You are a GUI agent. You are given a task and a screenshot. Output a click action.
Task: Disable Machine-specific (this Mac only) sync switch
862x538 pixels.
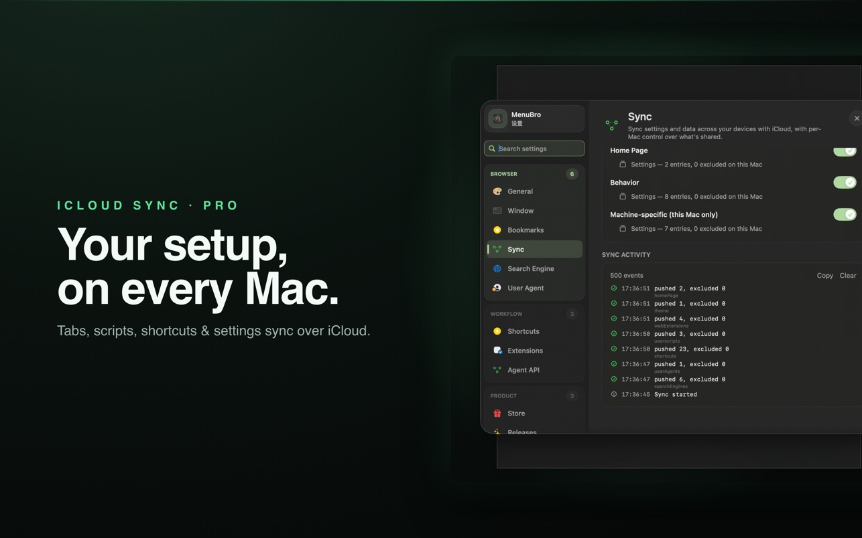[x=845, y=215]
